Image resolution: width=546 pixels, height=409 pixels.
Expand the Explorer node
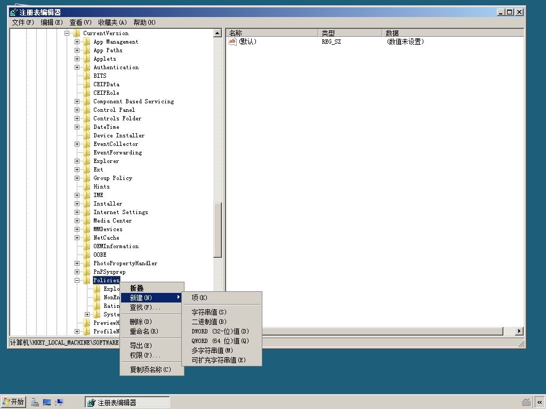pyautogui.click(x=77, y=161)
